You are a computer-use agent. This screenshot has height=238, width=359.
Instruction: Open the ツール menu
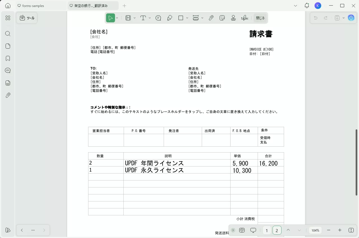coord(27,18)
